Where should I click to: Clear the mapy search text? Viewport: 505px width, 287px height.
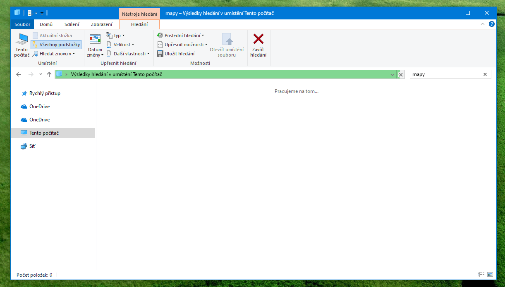tap(485, 74)
